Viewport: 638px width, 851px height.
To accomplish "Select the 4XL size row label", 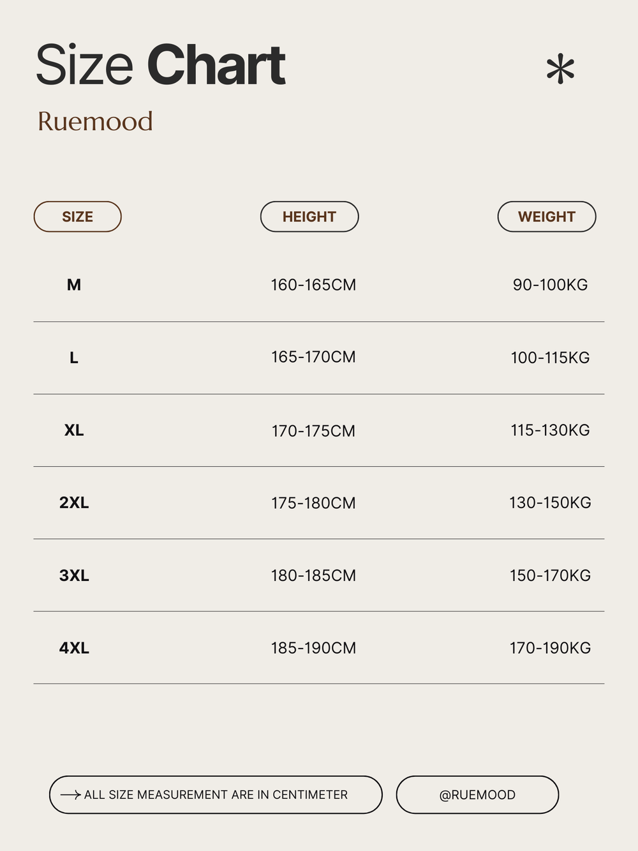I will pyautogui.click(x=74, y=648).
